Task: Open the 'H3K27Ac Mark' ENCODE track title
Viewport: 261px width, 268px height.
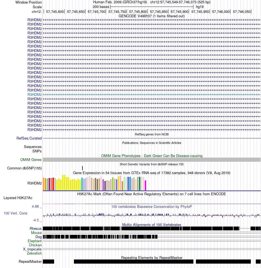Action: (152, 194)
